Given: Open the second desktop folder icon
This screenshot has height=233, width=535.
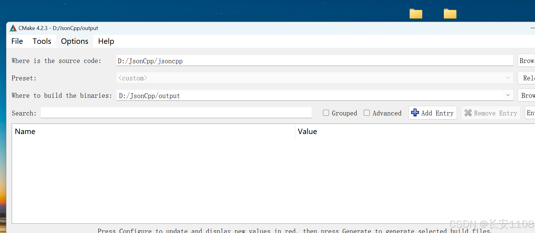Looking at the screenshot, I should click(450, 13).
